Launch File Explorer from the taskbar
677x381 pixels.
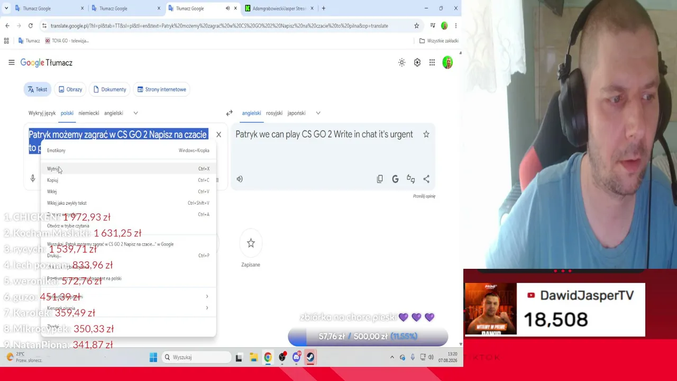click(254, 357)
